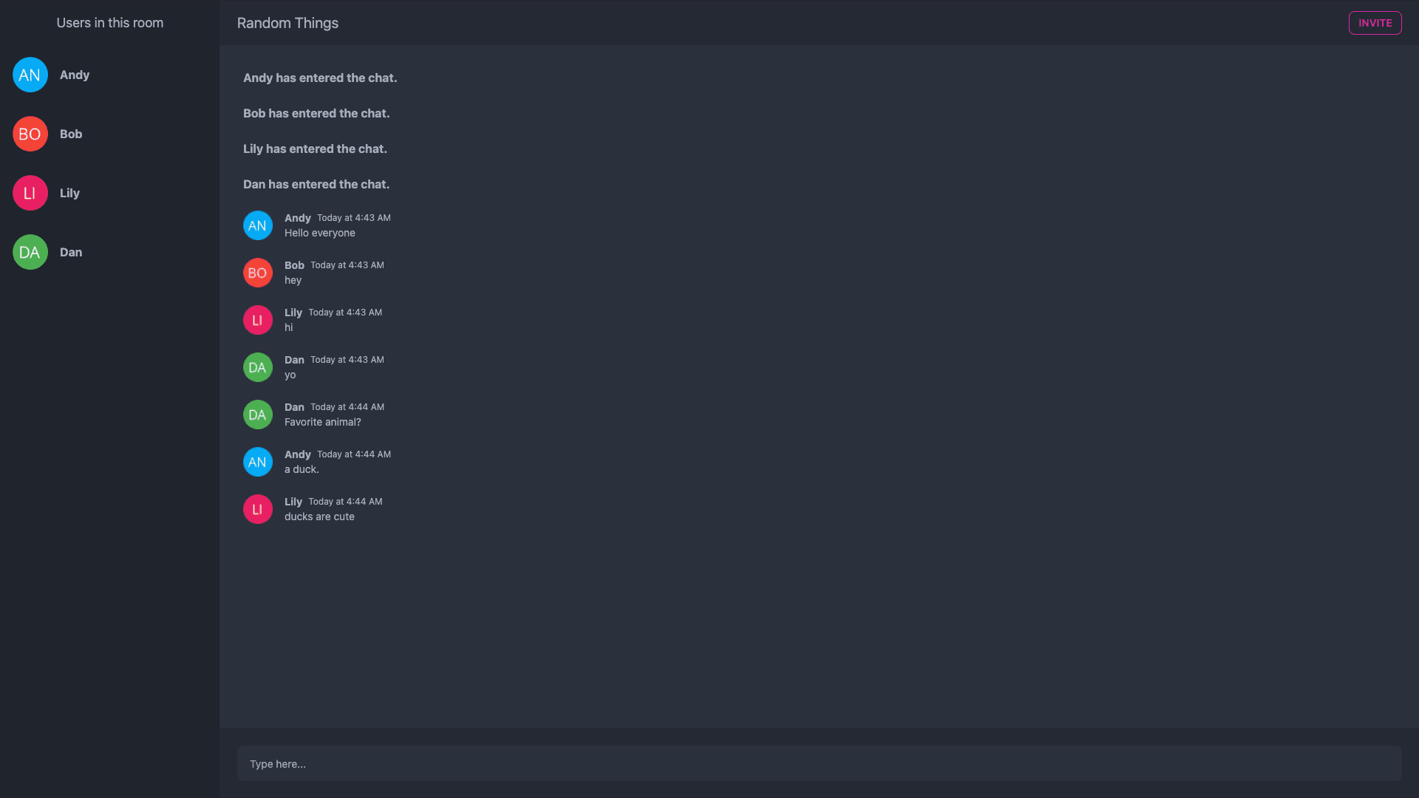Click Lily's pink LI avatar in sidebar
This screenshot has height=798, width=1419.
pos(30,193)
